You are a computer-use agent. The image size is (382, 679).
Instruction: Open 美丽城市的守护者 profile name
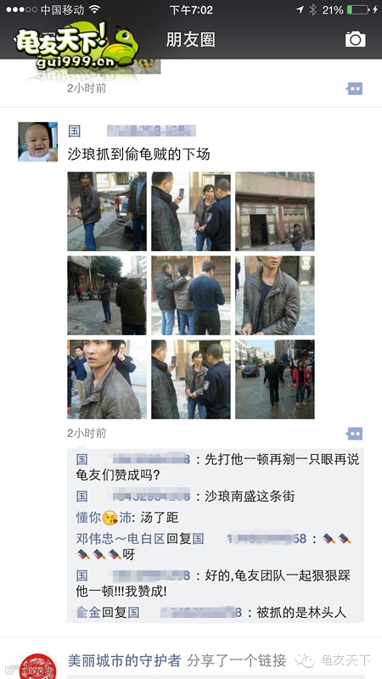pos(124,660)
